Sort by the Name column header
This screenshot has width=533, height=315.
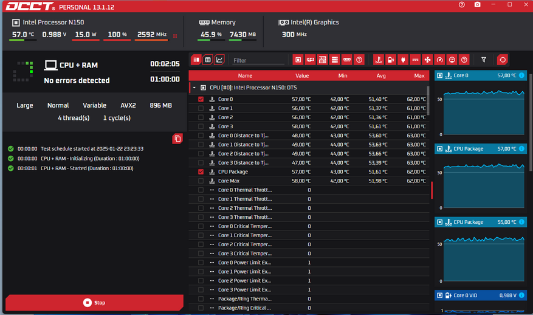point(245,76)
